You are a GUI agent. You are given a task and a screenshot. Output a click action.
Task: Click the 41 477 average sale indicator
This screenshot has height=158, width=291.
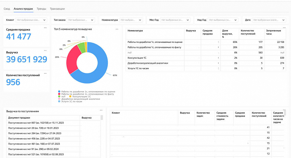[x=19, y=36]
